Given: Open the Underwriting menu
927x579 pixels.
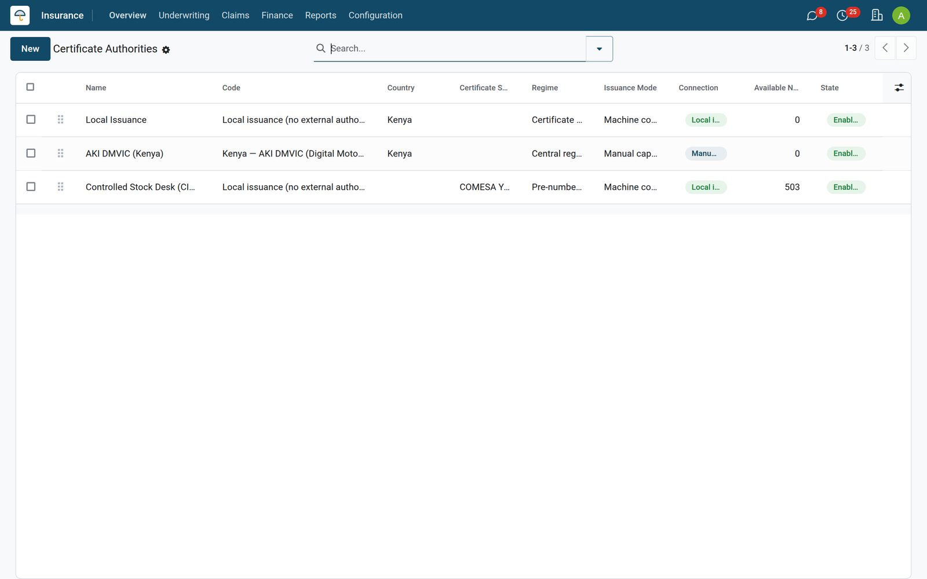Looking at the screenshot, I should (184, 16).
